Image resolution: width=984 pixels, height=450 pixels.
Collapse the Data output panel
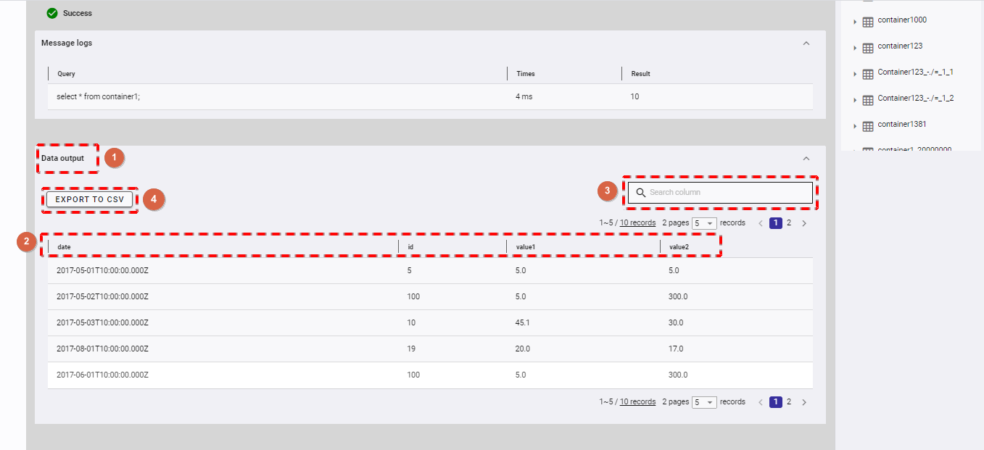(806, 159)
